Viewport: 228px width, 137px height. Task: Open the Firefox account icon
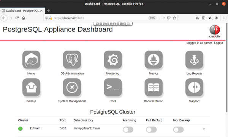[216, 18]
